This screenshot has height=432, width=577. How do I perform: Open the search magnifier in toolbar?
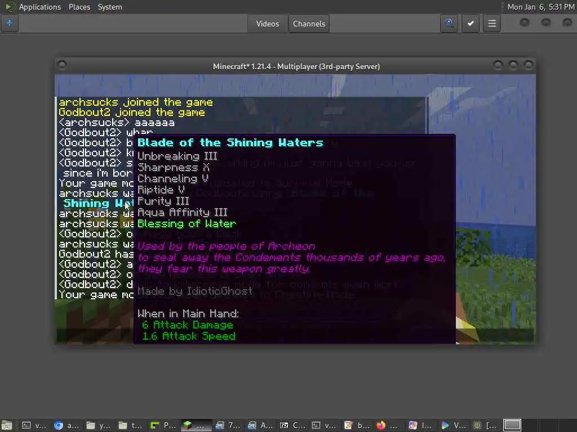pyautogui.click(x=449, y=24)
